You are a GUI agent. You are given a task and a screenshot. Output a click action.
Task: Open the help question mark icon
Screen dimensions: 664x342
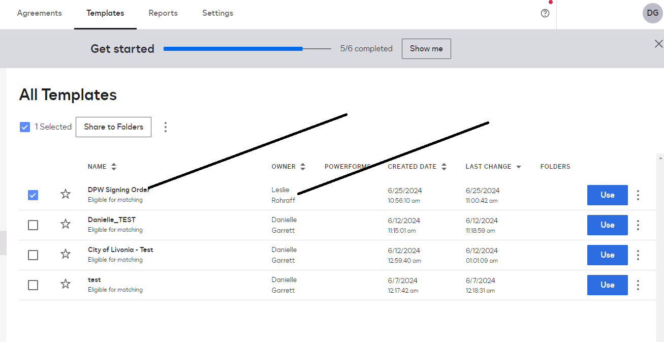[x=545, y=13]
